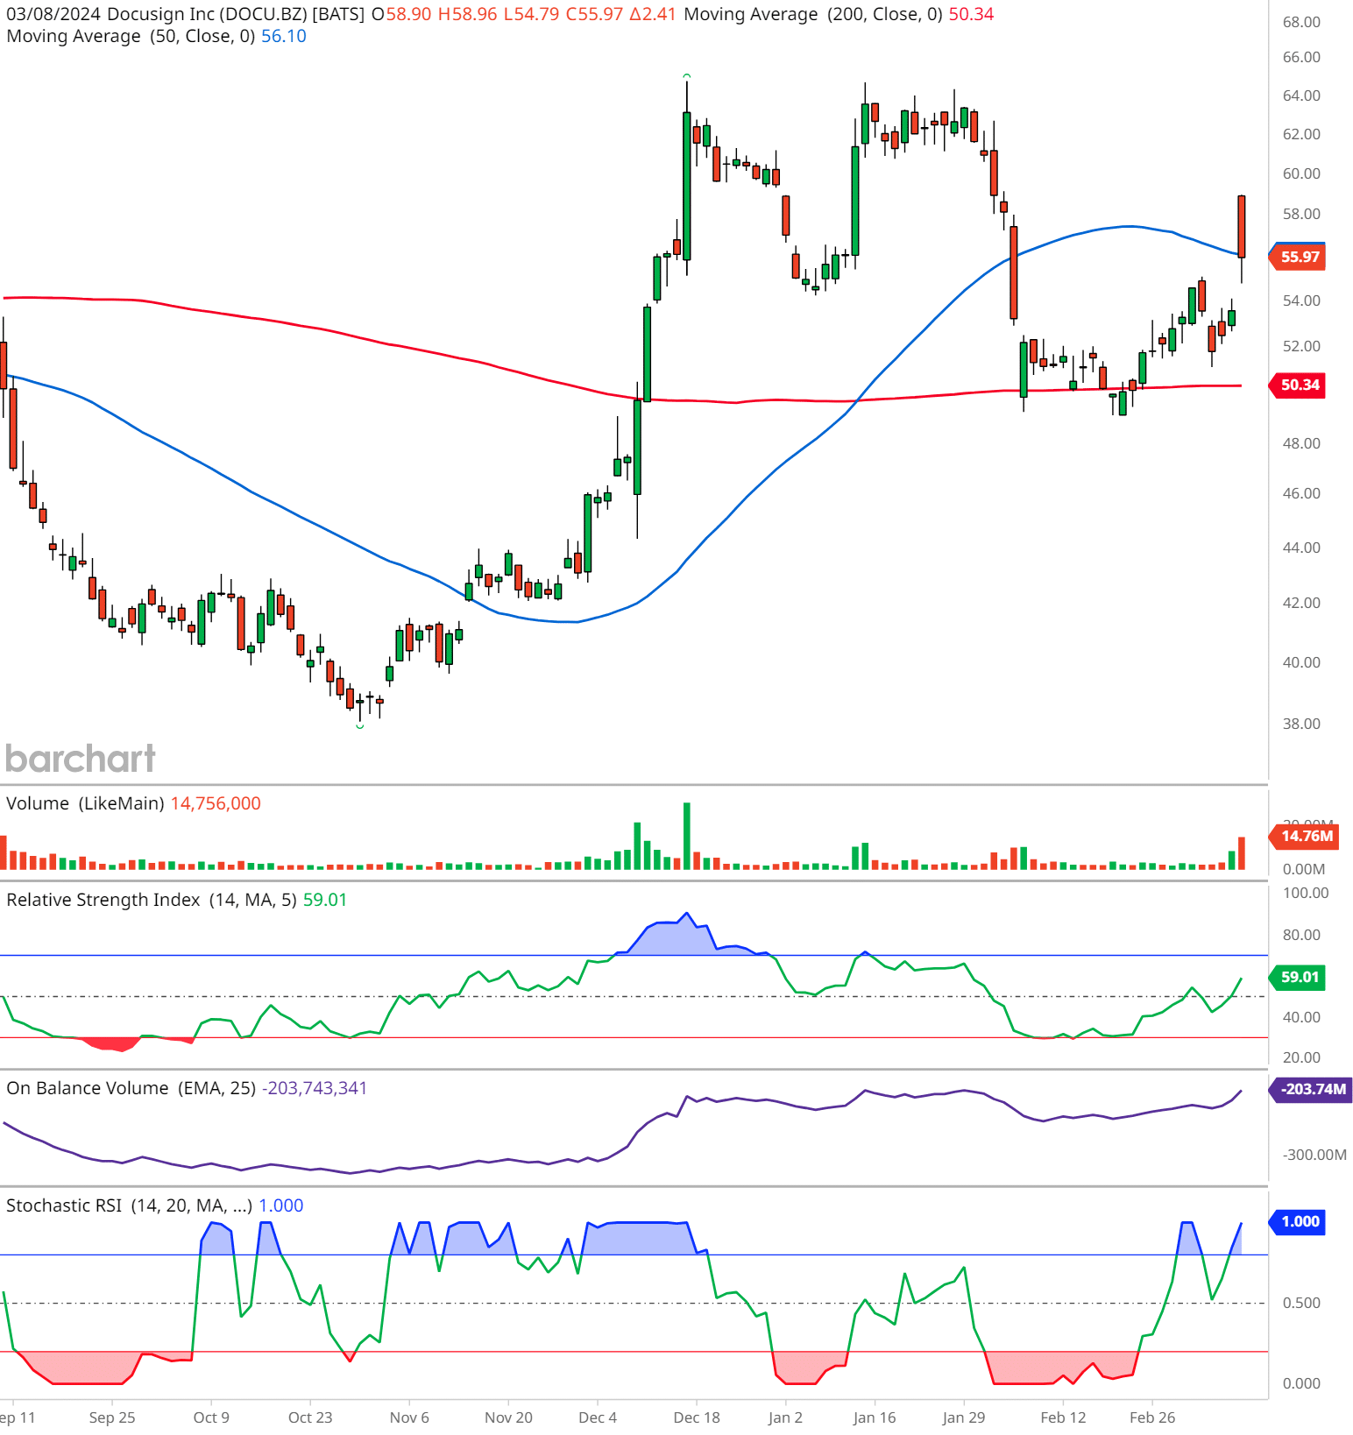Click the Moving Average (200, Close, 0) label
Viewport: 1353px width, 1435px height.
click(x=814, y=14)
